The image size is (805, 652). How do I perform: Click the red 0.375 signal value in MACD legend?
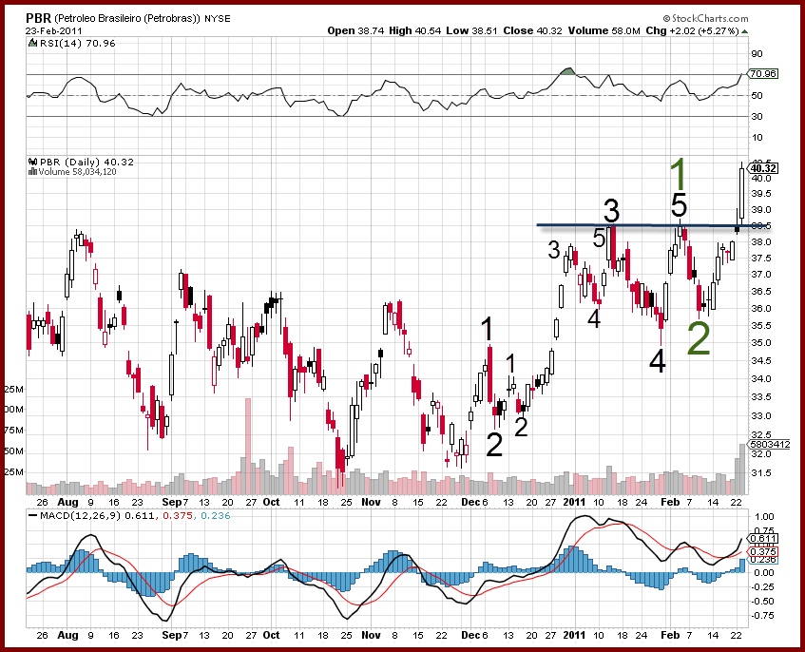point(178,516)
